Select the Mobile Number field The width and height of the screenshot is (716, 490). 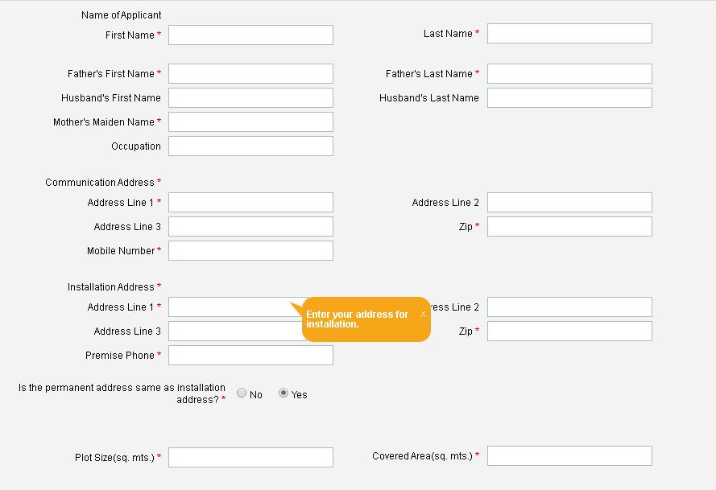click(250, 250)
